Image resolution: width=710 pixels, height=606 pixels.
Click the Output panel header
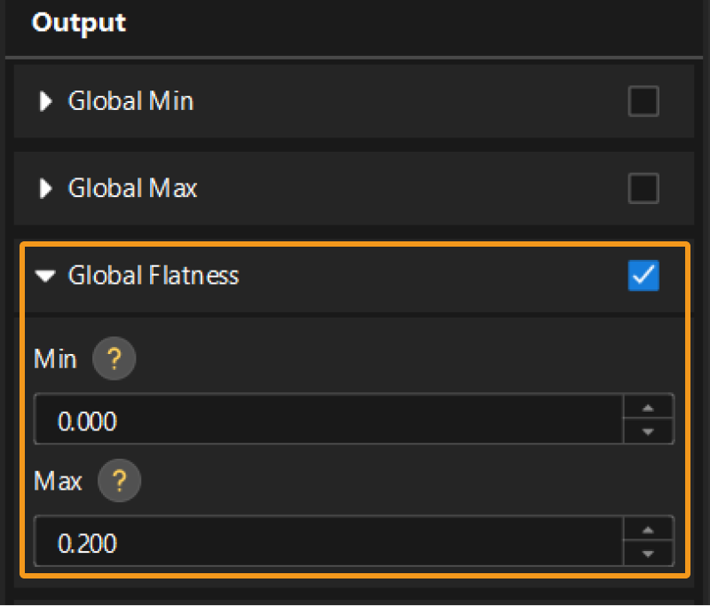(79, 23)
